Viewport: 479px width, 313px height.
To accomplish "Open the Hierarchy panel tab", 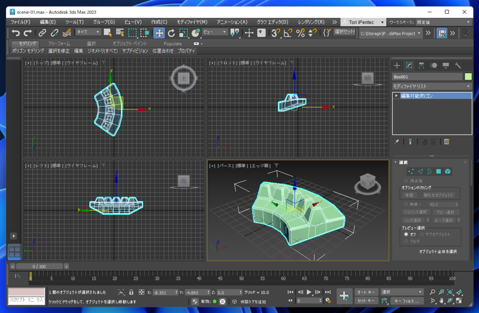I will [422, 65].
